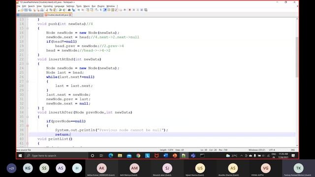Save the current file via toolbar icon
Image resolution: width=315 pixels, height=177 pixels.
(26, 10)
